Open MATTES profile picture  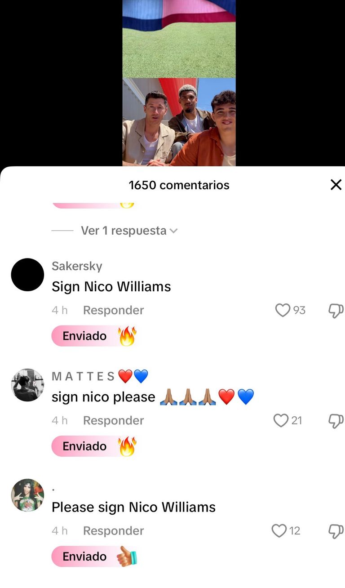[x=27, y=385]
